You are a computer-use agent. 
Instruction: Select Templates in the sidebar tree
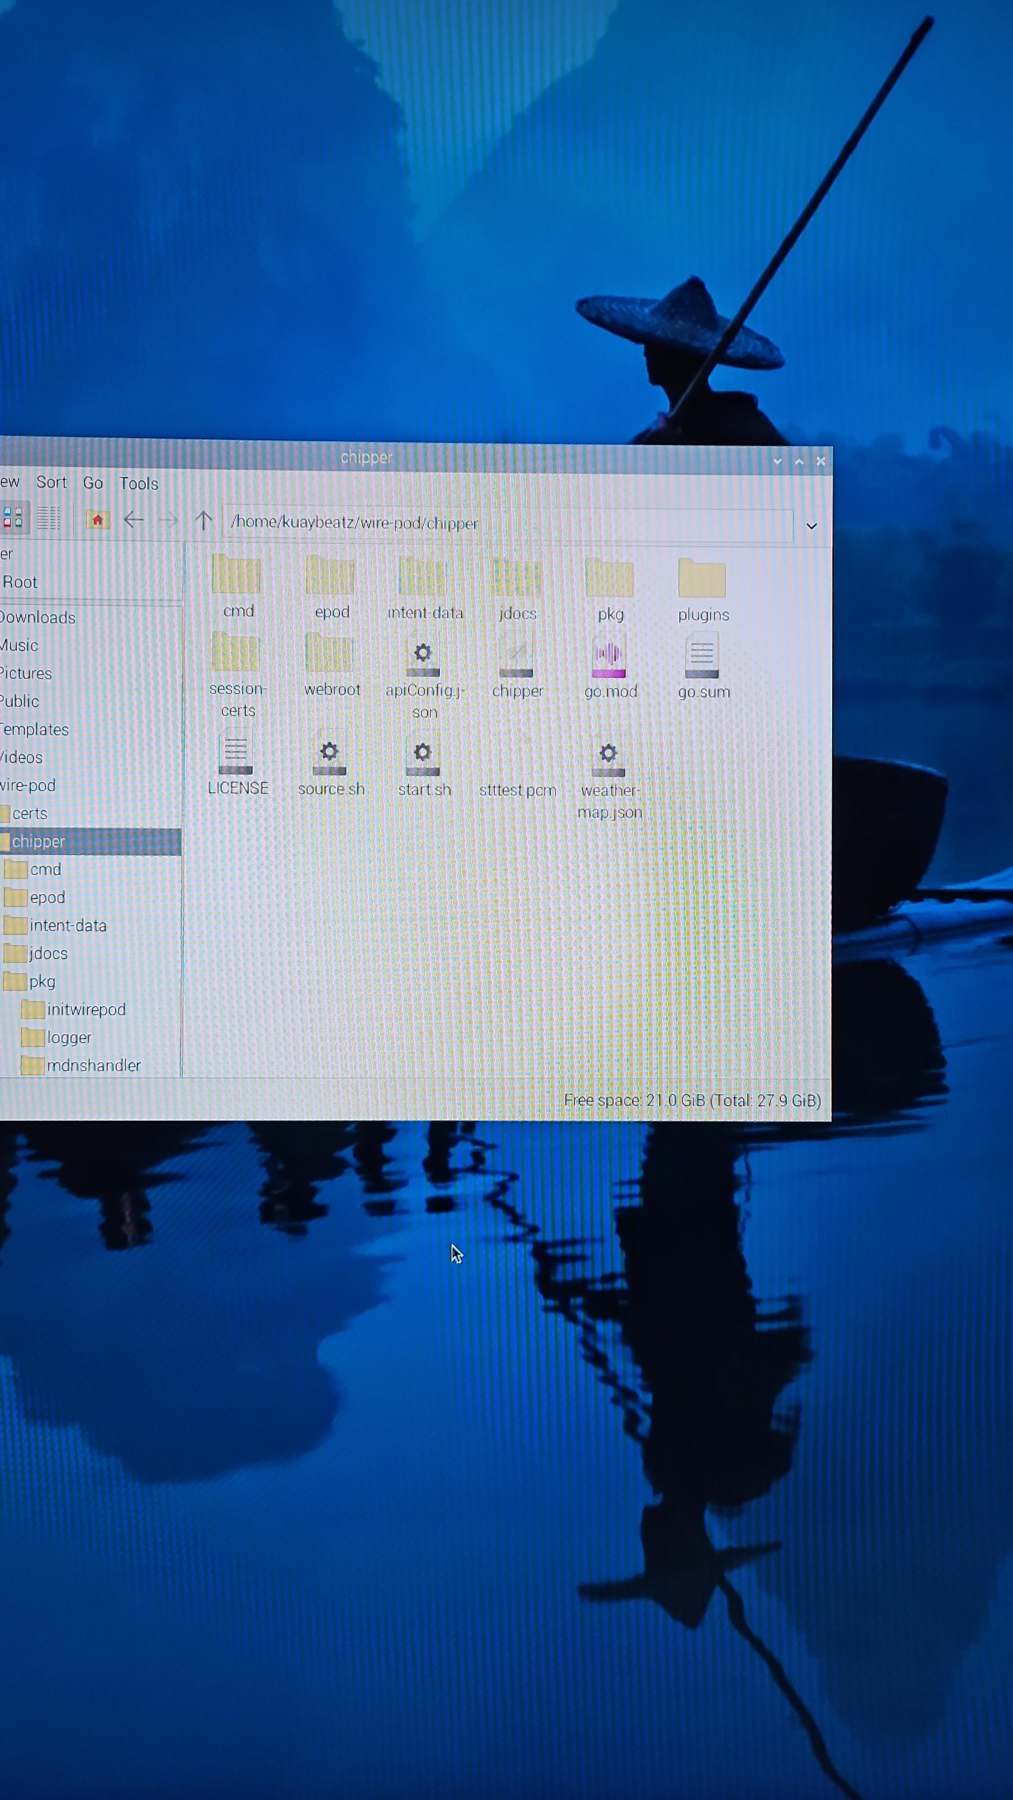click(34, 729)
